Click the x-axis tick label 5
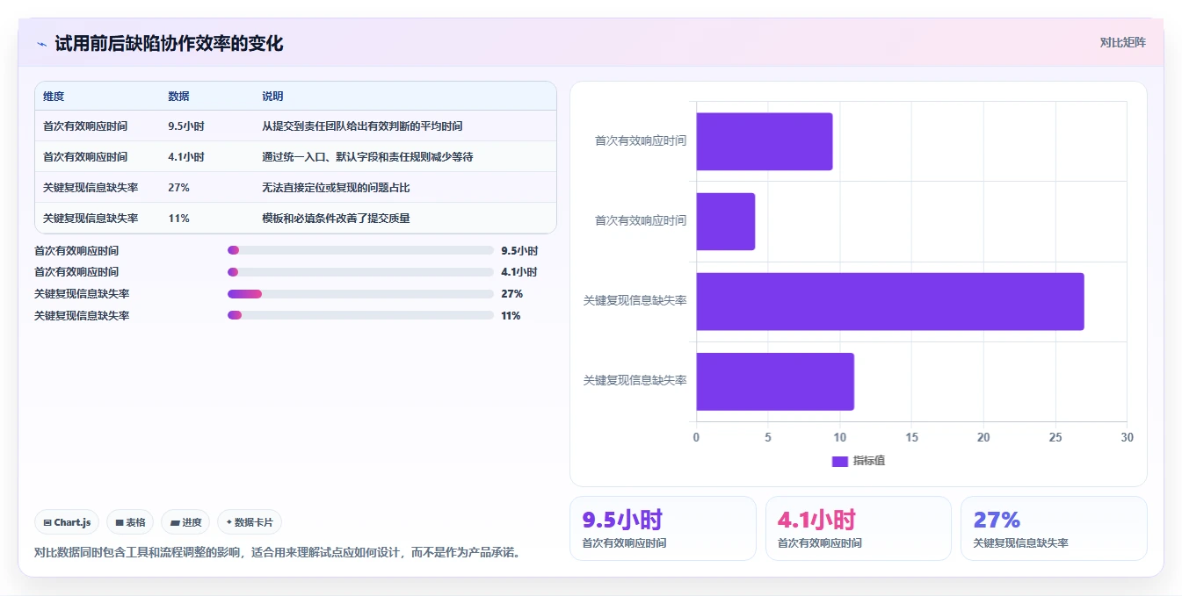The height and width of the screenshot is (596, 1182). coord(768,437)
